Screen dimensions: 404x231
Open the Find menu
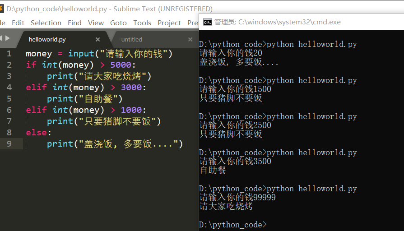(x=75, y=23)
